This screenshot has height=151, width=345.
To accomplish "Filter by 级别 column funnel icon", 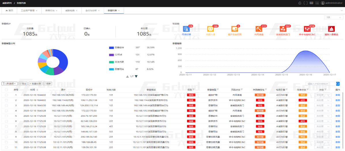I will [193, 90].
